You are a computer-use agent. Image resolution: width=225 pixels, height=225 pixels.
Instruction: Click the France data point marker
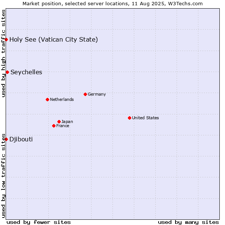tap(54, 126)
